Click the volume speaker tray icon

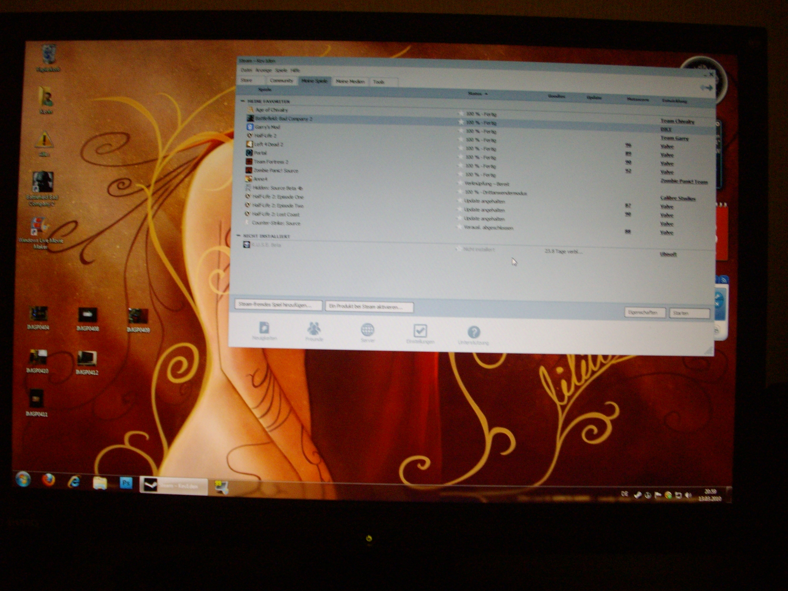click(688, 496)
